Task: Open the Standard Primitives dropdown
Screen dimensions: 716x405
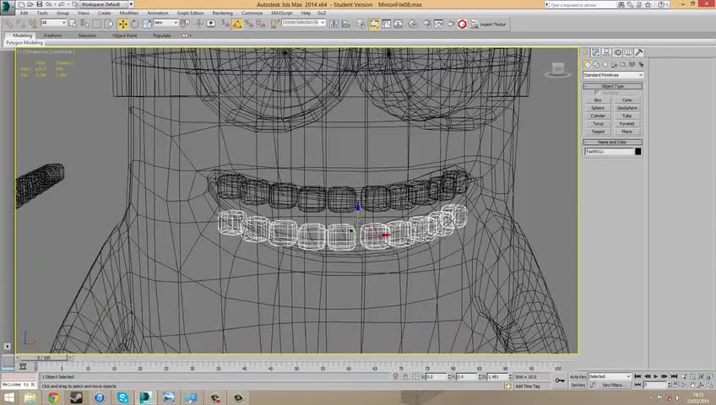Action: 612,75
